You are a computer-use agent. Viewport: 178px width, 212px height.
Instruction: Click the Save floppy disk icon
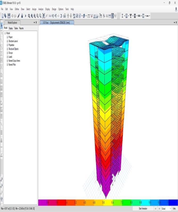[9, 16]
